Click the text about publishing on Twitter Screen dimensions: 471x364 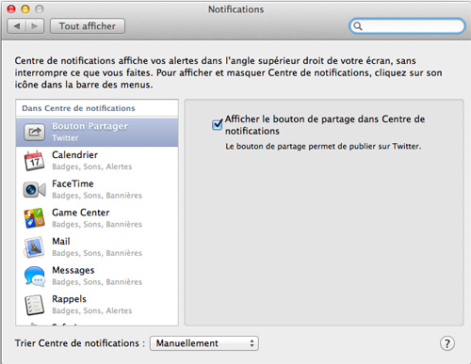(323, 147)
